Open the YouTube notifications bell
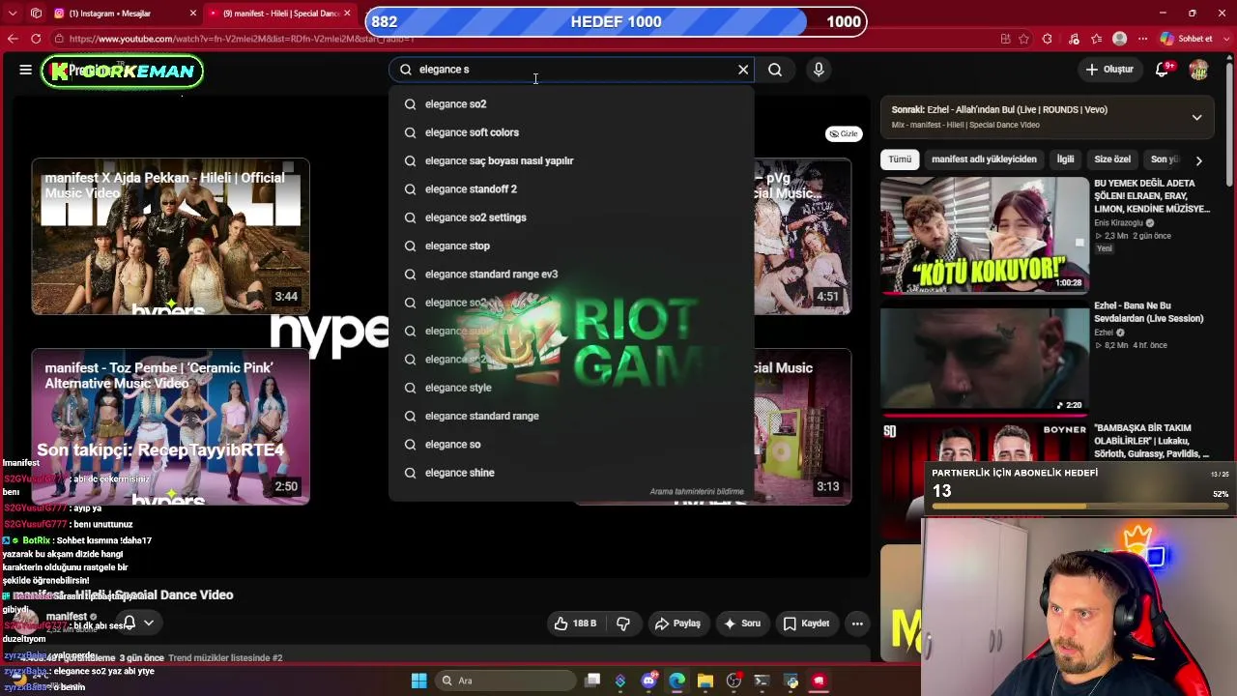The image size is (1237, 696). coord(1163,70)
